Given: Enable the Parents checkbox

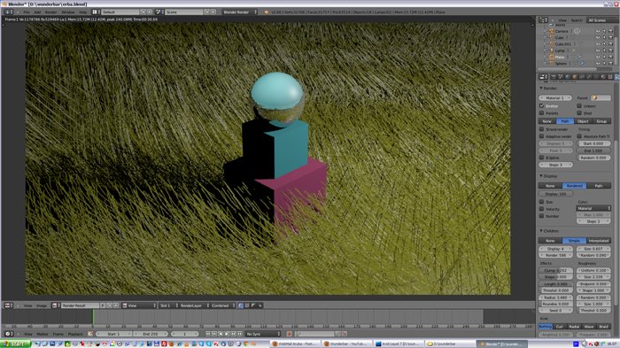Looking at the screenshot, I should [542, 113].
